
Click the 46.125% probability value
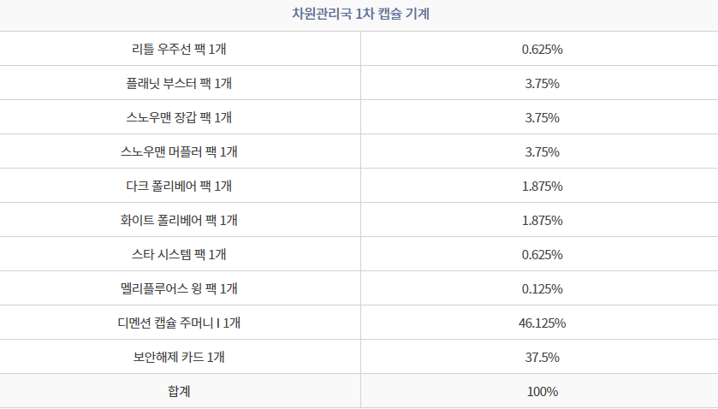coord(543,323)
